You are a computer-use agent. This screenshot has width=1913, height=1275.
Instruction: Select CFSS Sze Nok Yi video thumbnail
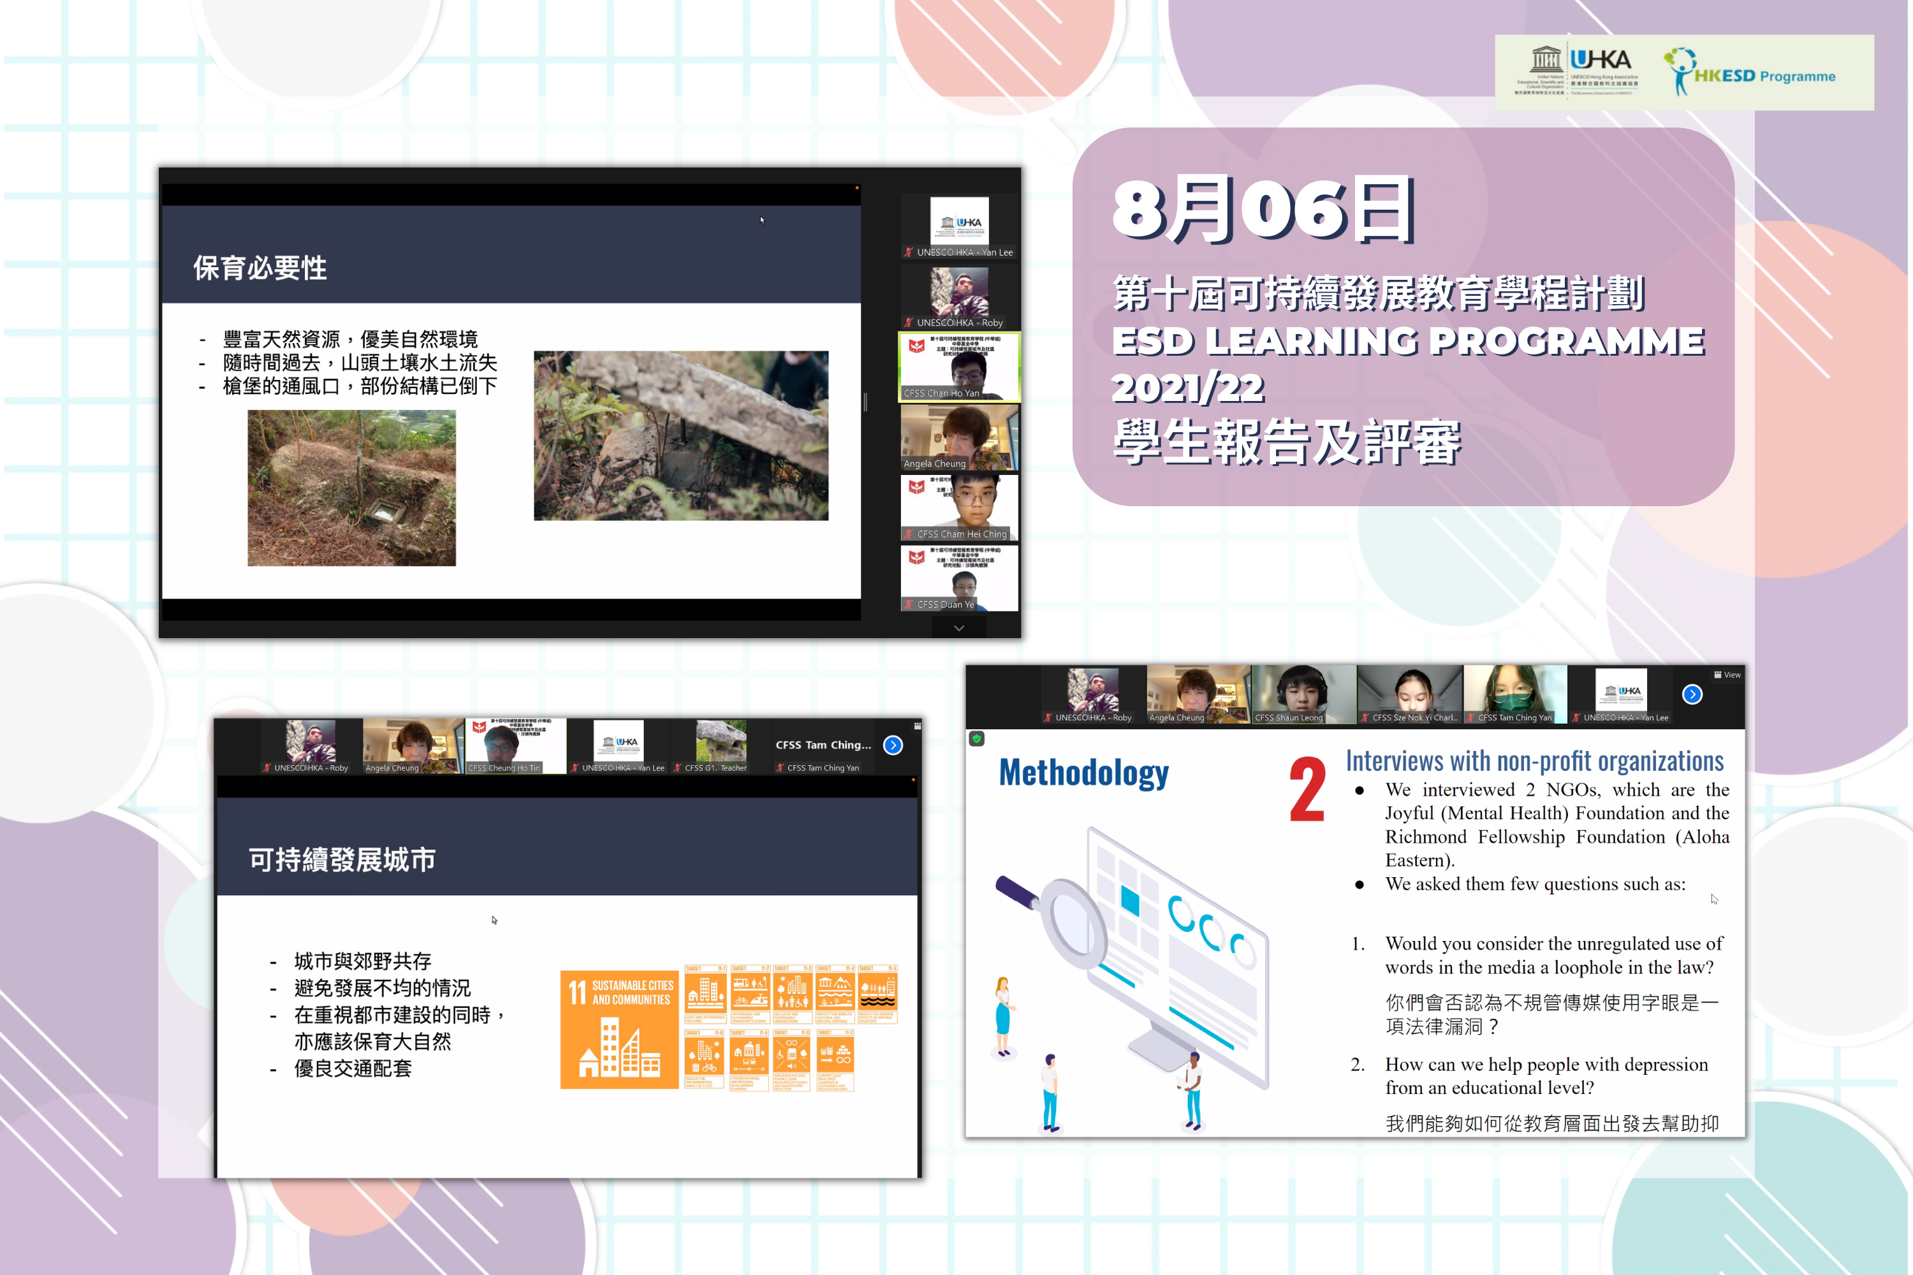click(x=1409, y=694)
